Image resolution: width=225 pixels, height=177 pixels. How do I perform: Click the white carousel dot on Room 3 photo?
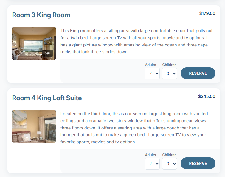coord(41,54)
